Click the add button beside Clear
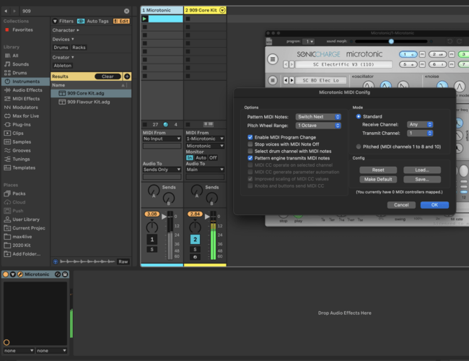The height and width of the screenshot is (361, 469). [x=127, y=77]
